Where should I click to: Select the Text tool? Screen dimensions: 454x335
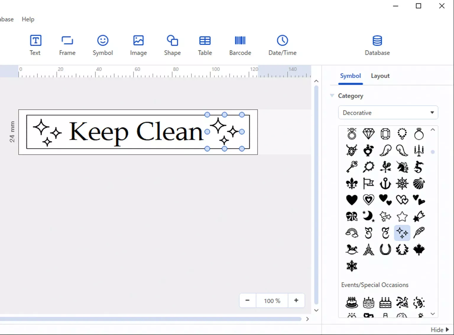[35, 45]
